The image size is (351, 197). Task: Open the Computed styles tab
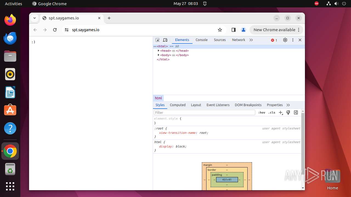point(178,105)
